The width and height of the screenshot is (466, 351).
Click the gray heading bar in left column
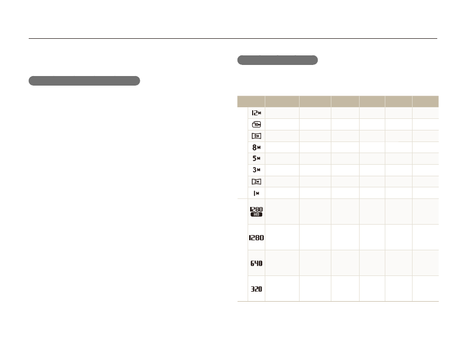(84, 81)
